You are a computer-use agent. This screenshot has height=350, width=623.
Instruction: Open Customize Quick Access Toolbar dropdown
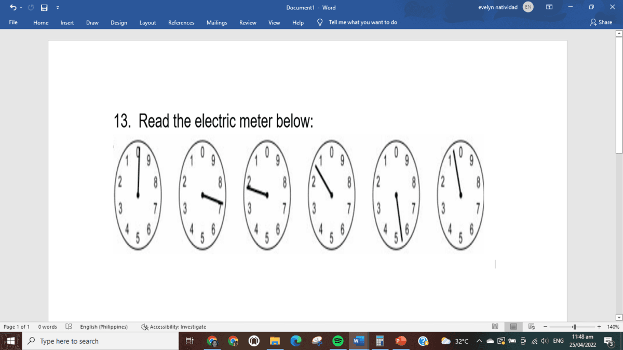click(57, 8)
